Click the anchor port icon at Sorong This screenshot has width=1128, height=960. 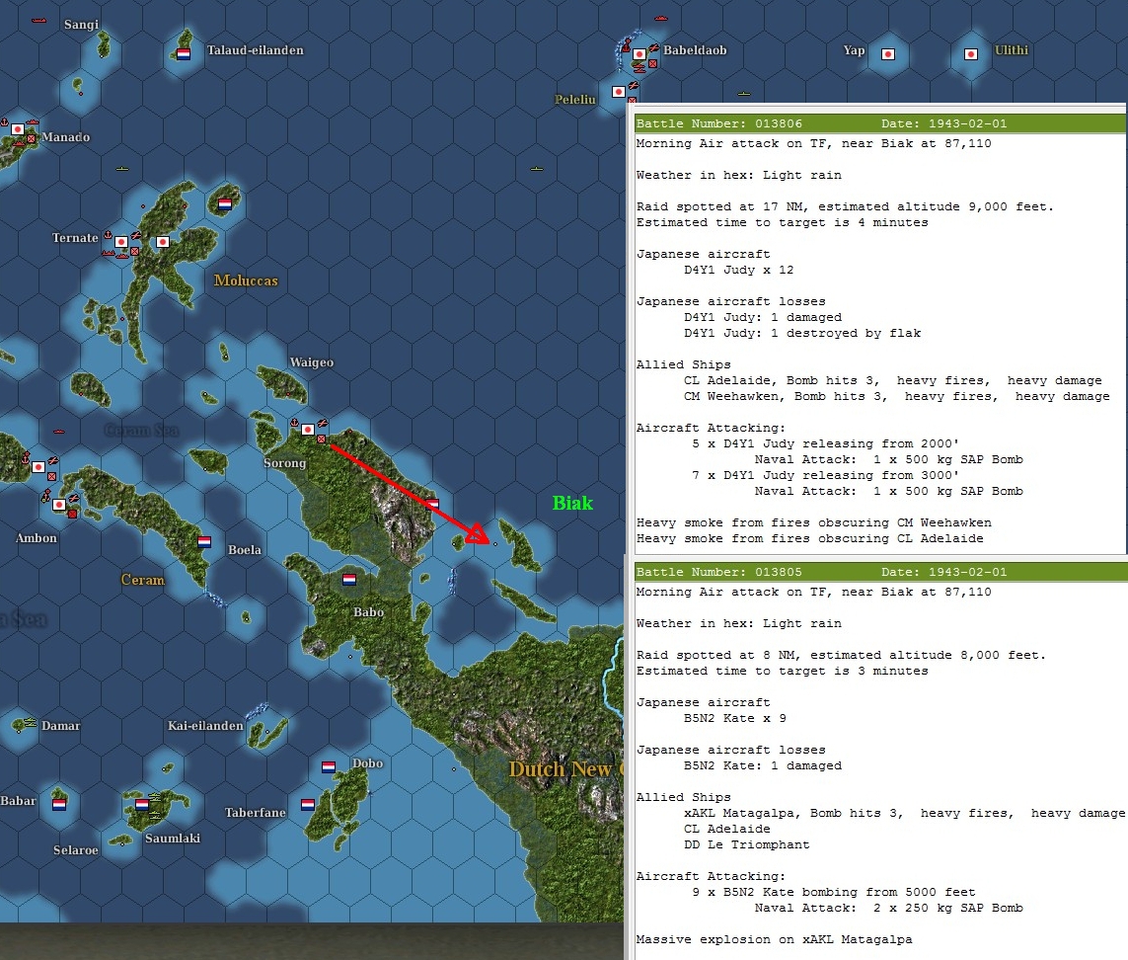pos(294,424)
